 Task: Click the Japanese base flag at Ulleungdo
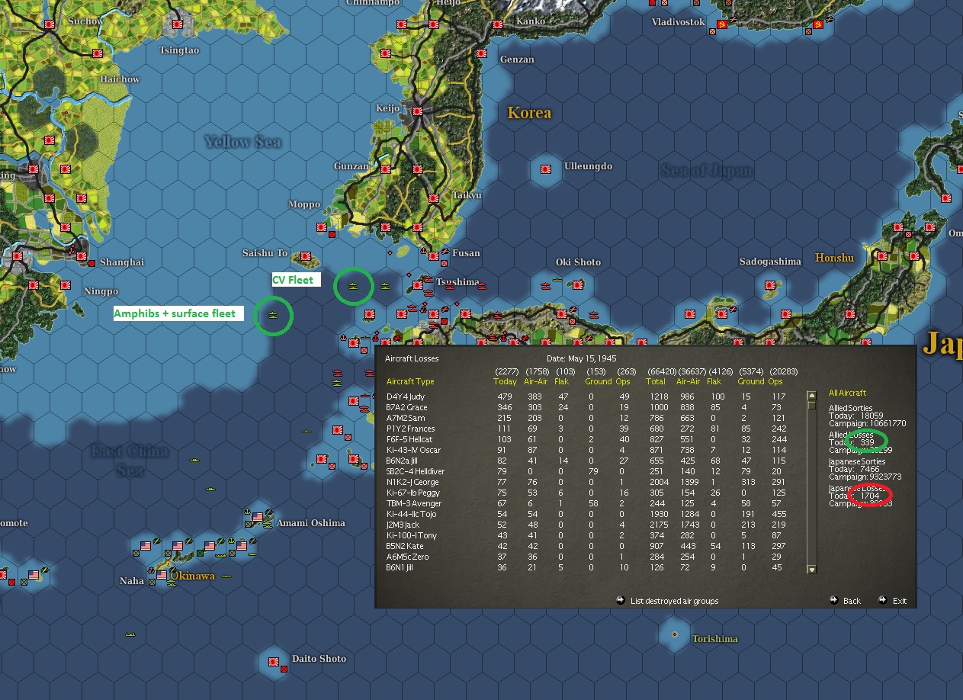pyautogui.click(x=546, y=169)
